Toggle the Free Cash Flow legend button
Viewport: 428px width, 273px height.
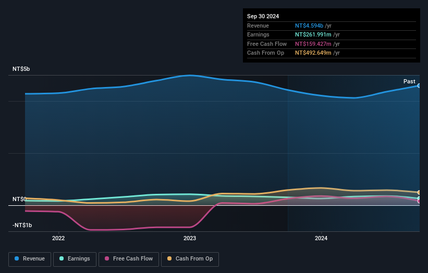pos(129,259)
